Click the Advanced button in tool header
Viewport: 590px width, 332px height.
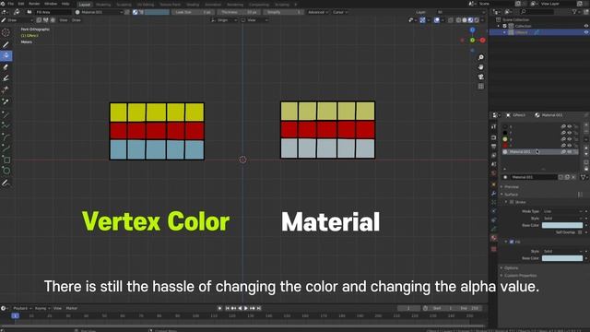click(317, 12)
